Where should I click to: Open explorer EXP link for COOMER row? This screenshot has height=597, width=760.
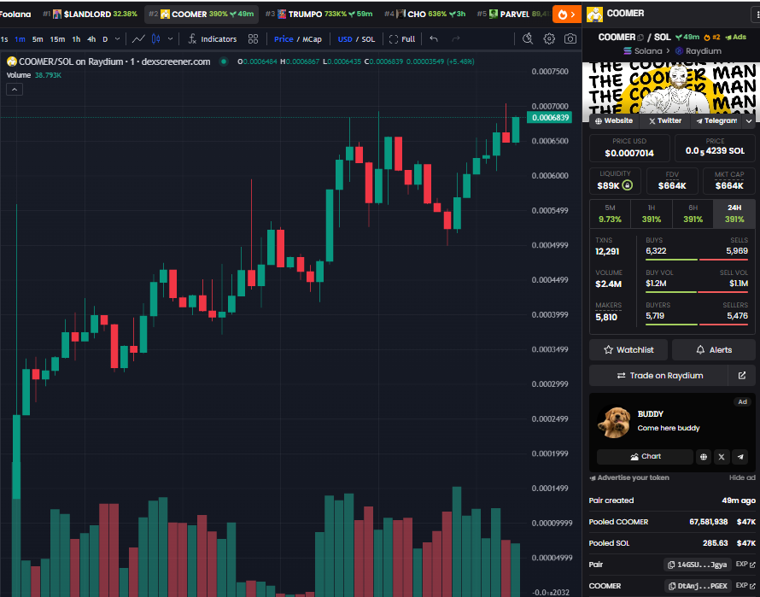[745, 586]
